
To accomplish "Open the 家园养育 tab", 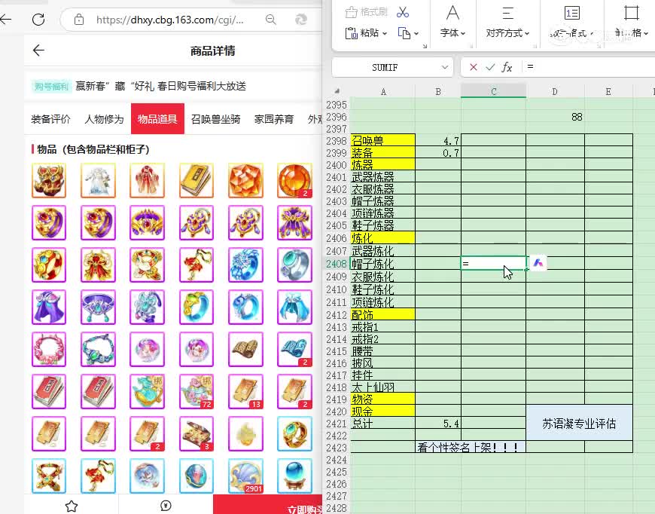I will coord(274,119).
